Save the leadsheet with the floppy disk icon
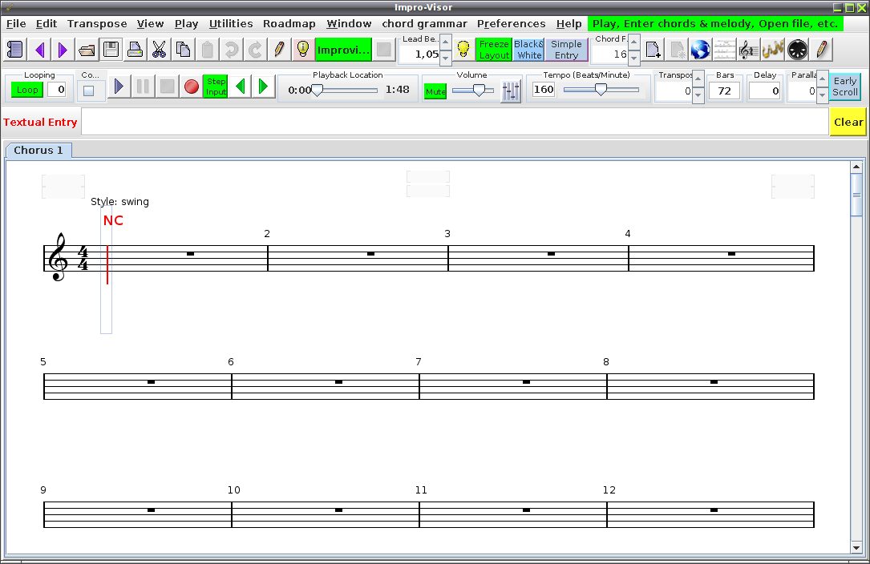The width and height of the screenshot is (870, 564). point(111,50)
